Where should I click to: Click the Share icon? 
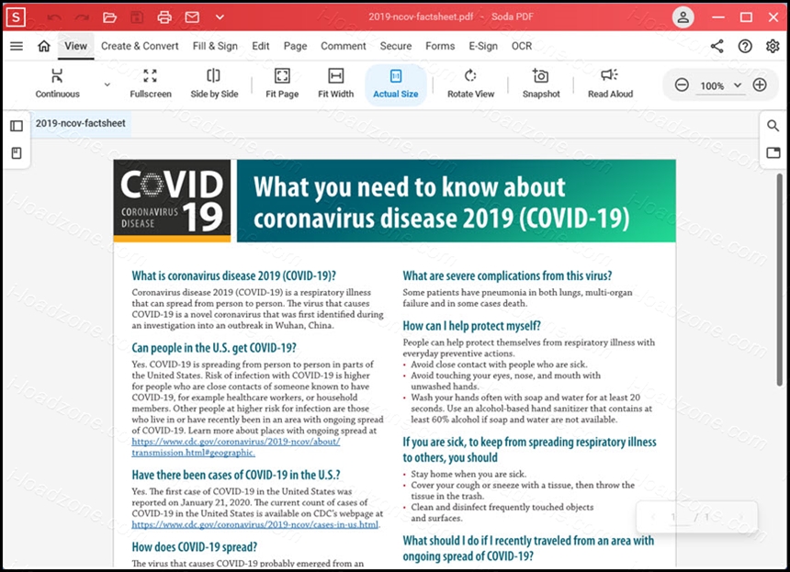[717, 46]
